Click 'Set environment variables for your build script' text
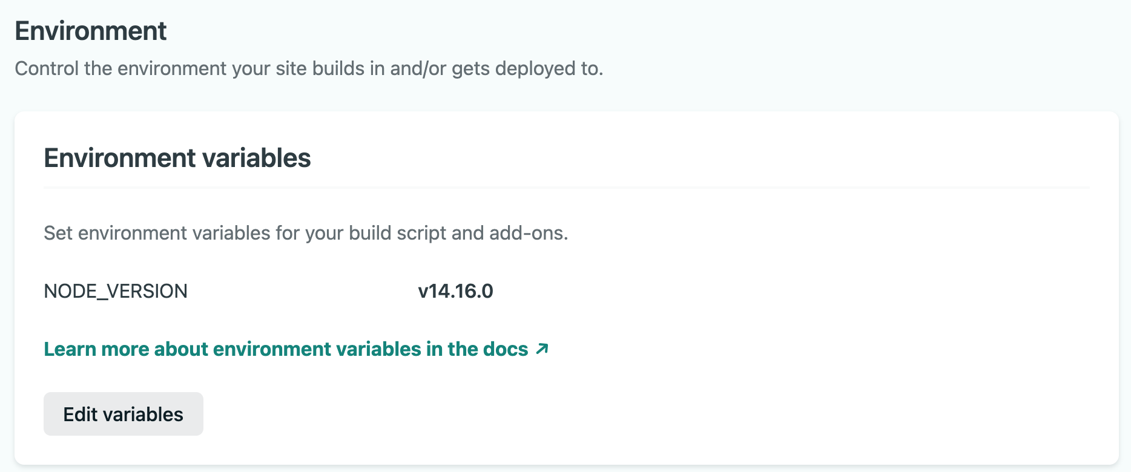 306,233
